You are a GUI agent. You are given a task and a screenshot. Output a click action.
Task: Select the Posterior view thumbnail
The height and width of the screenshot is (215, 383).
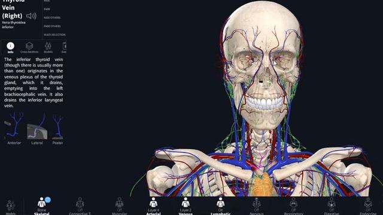(x=57, y=128)
